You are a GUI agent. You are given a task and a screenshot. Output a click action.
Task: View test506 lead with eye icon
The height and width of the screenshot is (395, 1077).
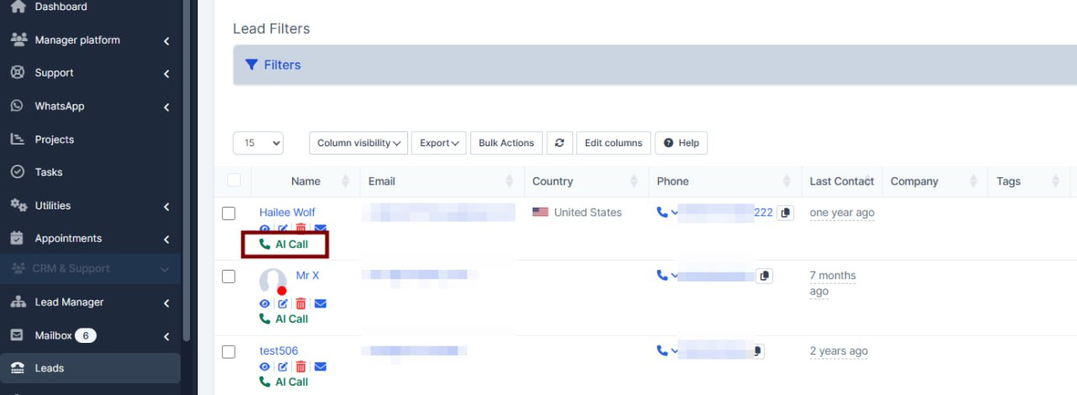(x=265, y=366)
